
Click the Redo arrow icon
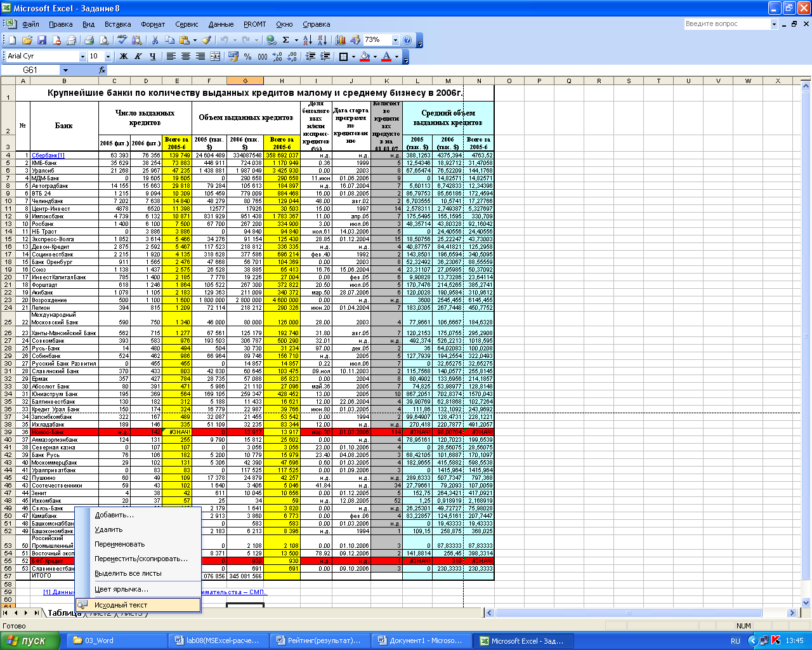[247, 40]
